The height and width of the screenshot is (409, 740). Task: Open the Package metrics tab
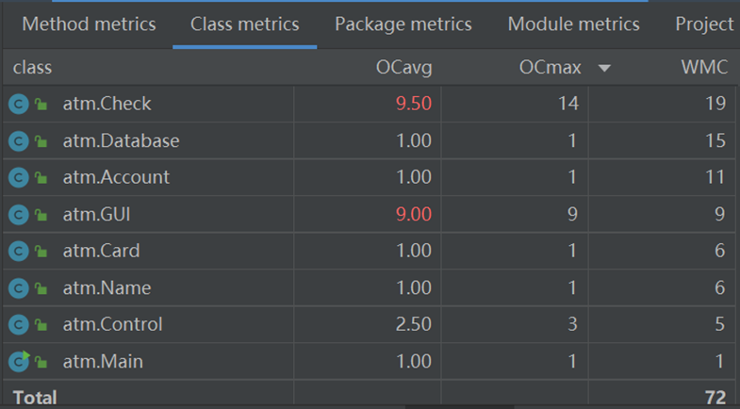point(403,25)
